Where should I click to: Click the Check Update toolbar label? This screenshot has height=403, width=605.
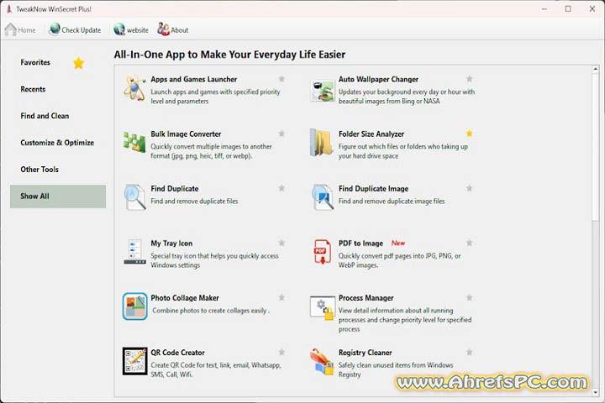[x=81, y=30]
